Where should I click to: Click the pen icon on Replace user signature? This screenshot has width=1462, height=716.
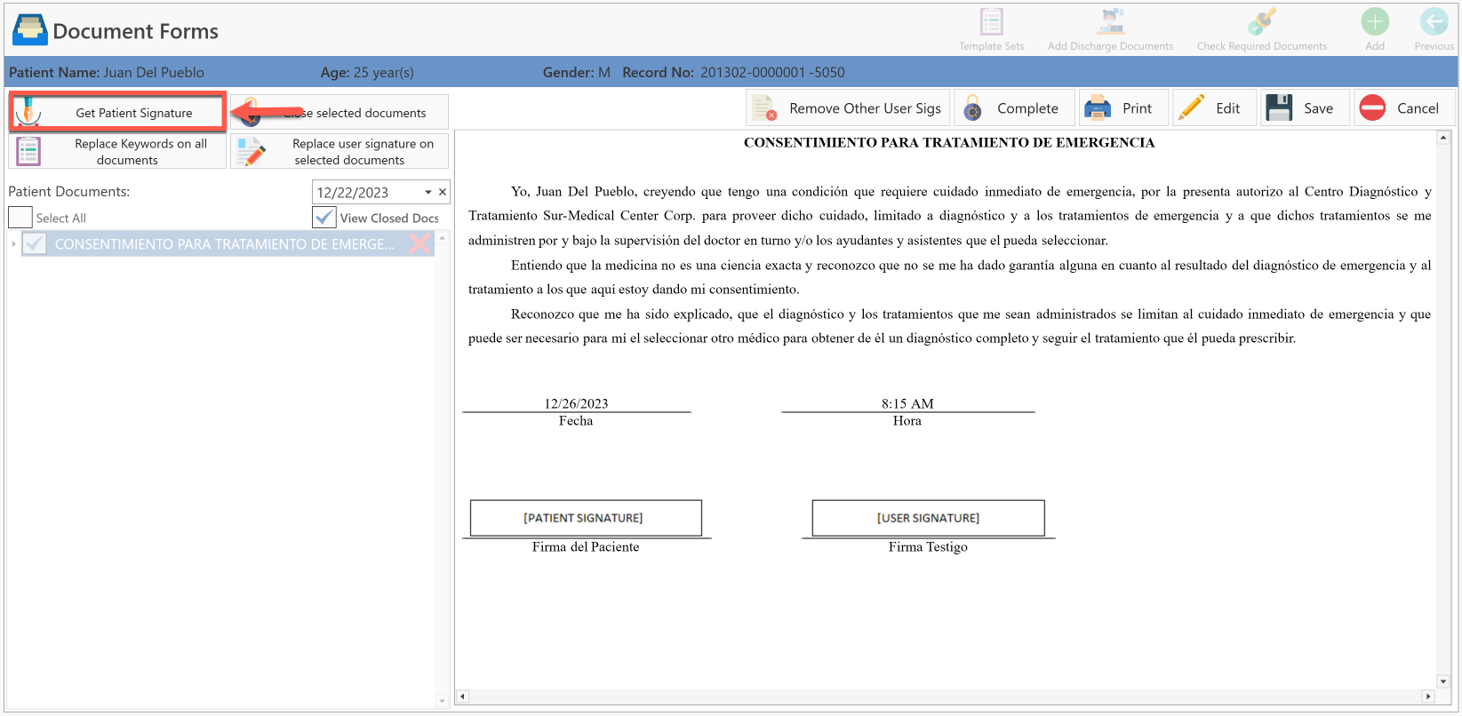coord(252,152)
